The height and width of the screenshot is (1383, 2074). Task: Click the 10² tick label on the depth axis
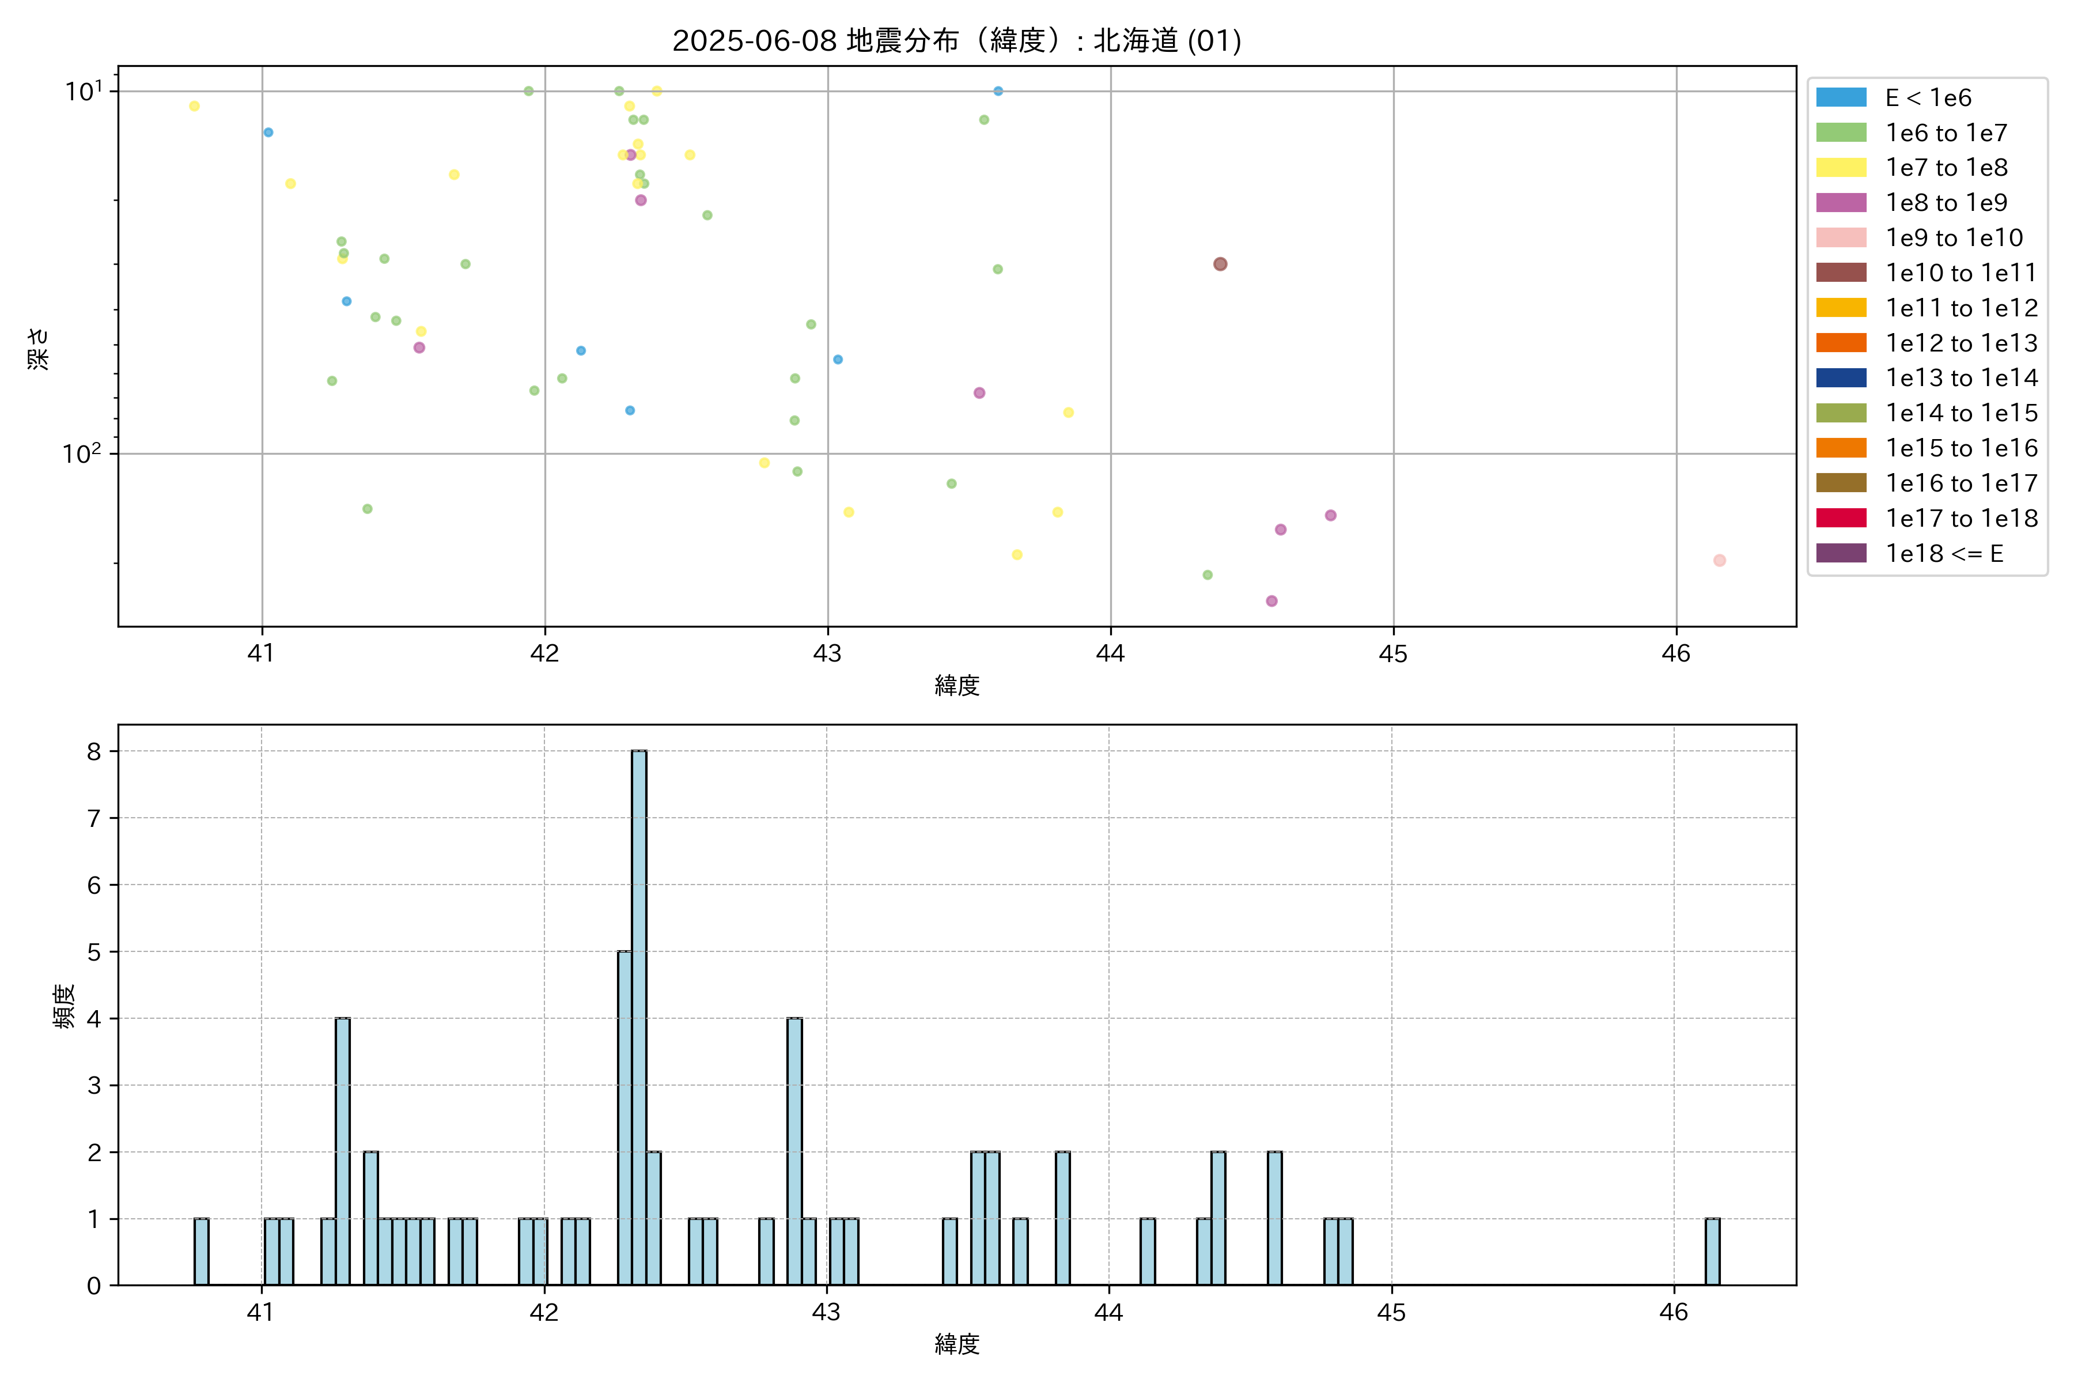81,454
